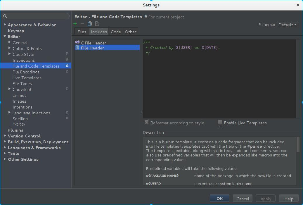Open the Schema dropdown
The image size is (303, 205).
click(287, 25)
